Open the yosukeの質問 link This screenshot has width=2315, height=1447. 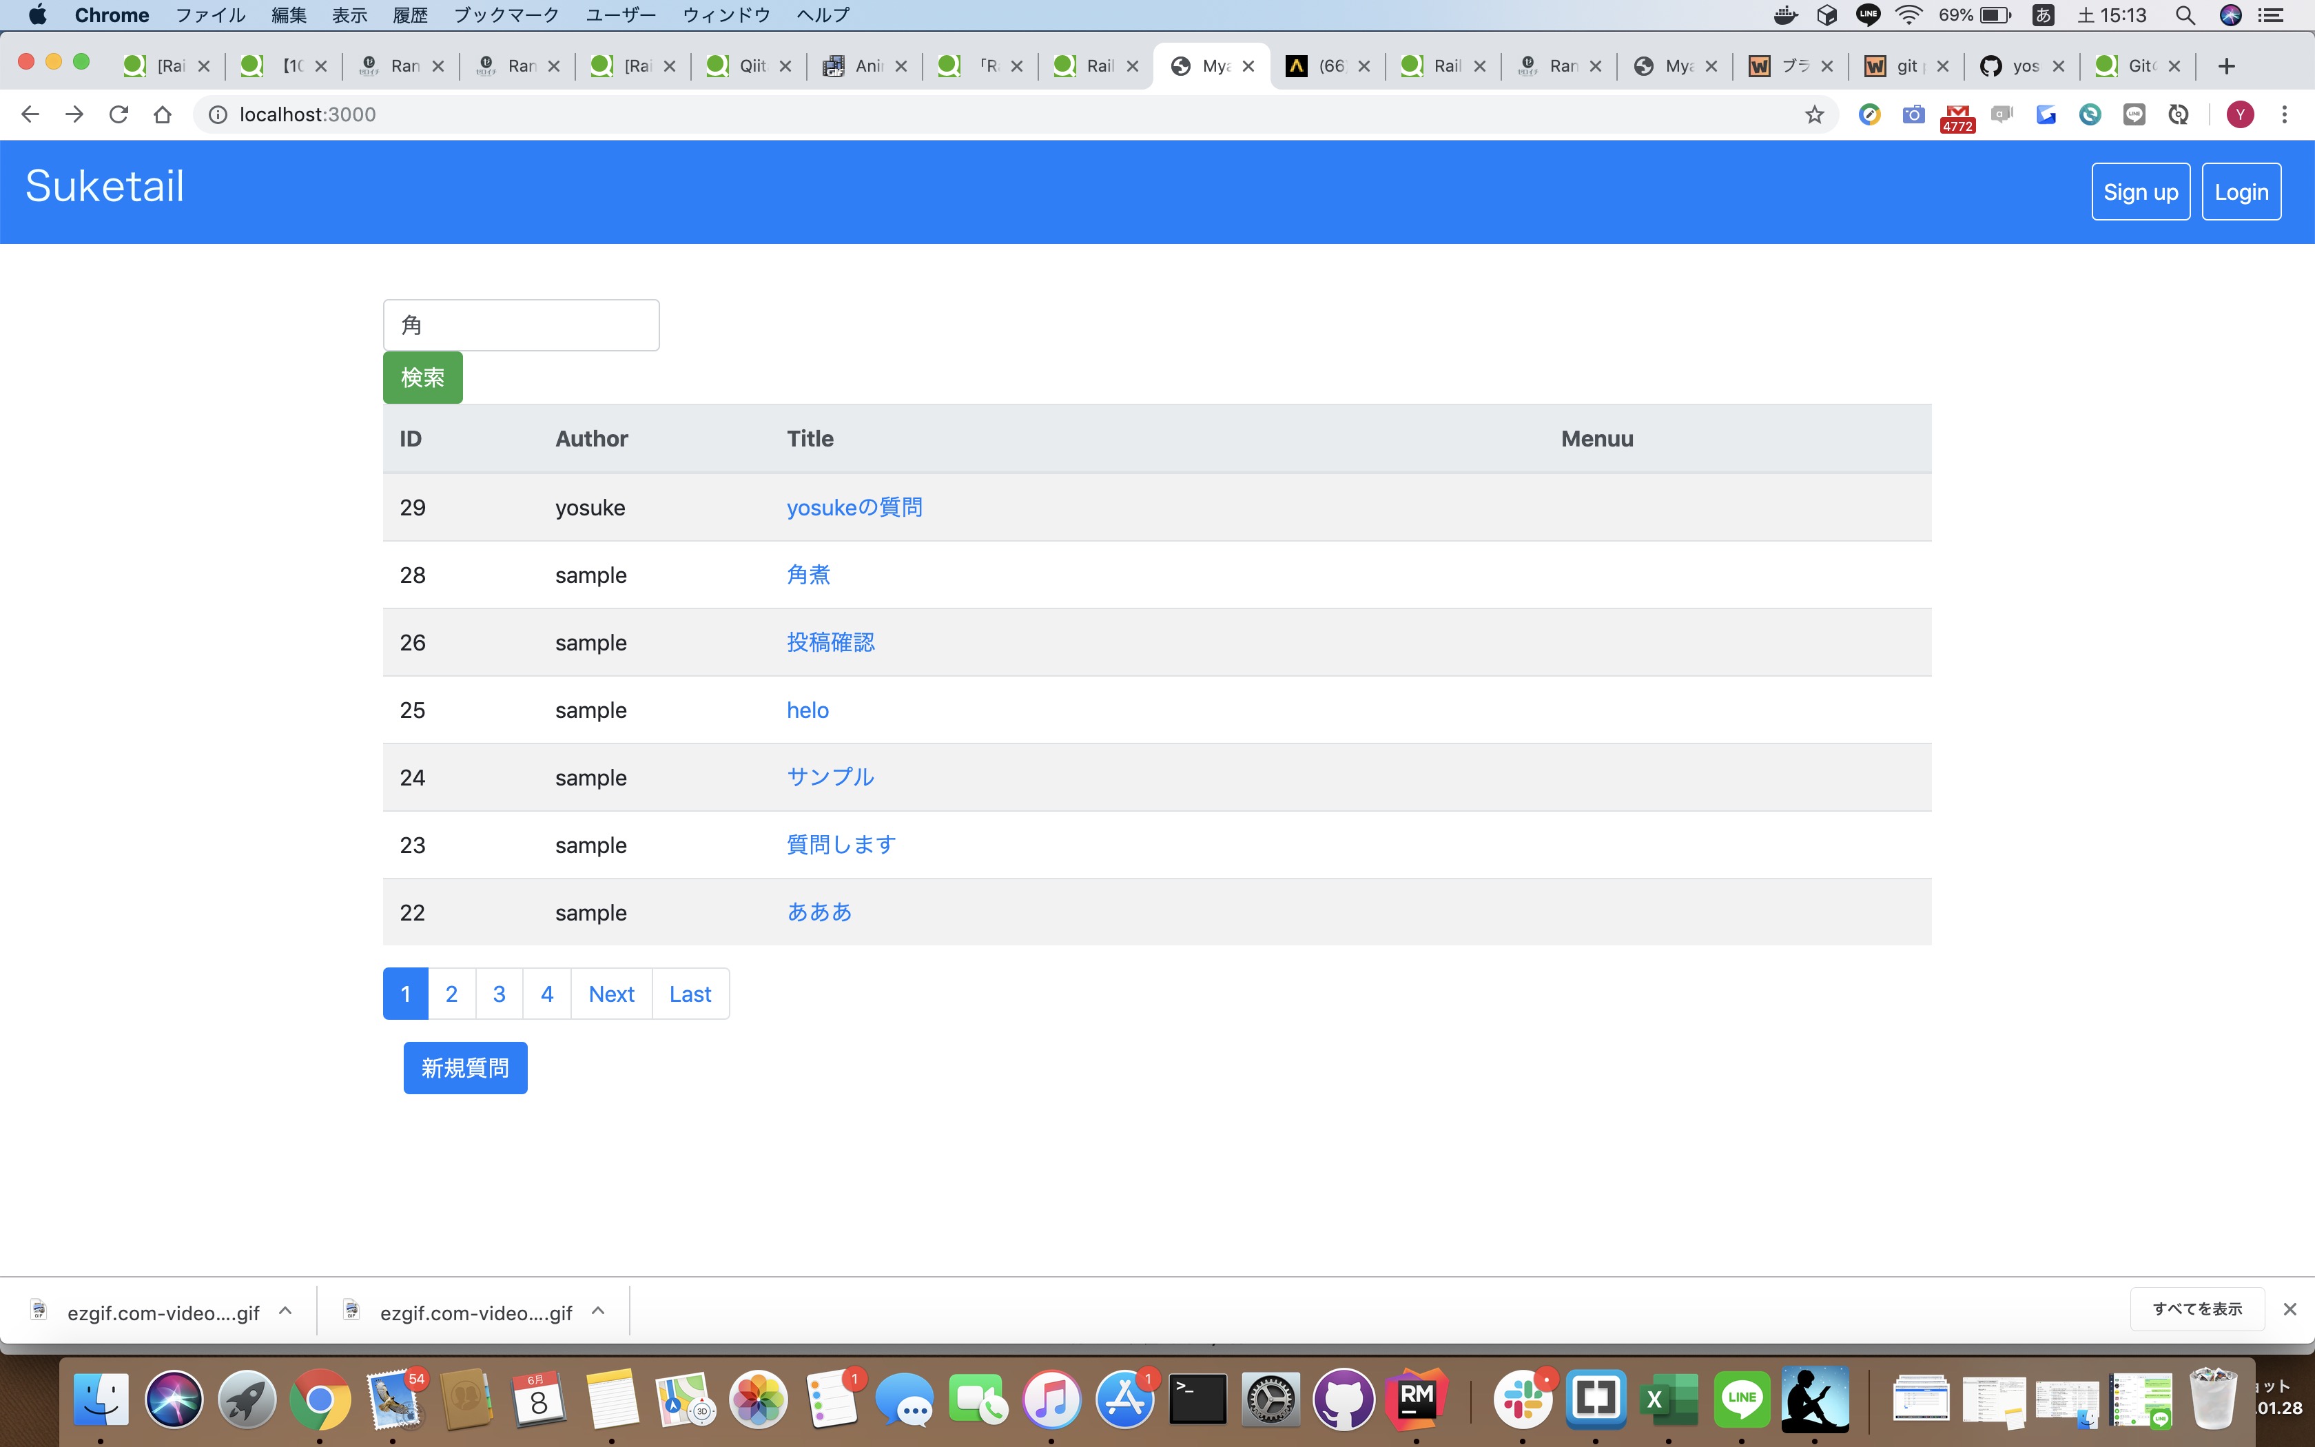point(854,507)
